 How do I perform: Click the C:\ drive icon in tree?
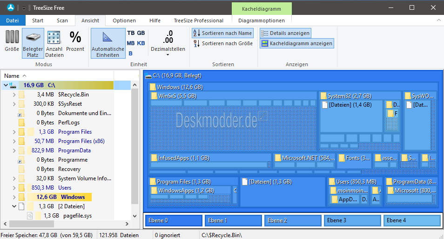click(x=13, y=85)
